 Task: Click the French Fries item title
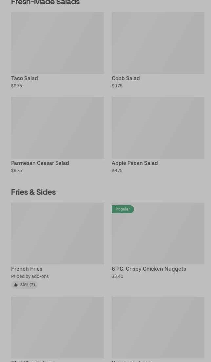27,269
